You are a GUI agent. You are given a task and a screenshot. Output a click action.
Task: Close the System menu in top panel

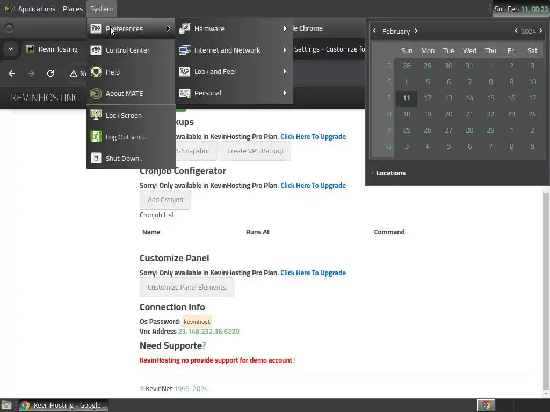click(102, 9)
